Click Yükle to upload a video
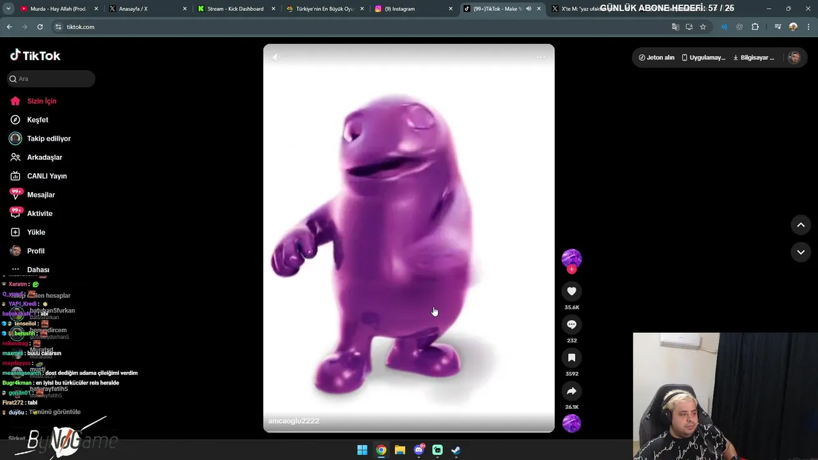Viewport: 818px width, 460px height. pyautogui.click(x=36, y=232)
